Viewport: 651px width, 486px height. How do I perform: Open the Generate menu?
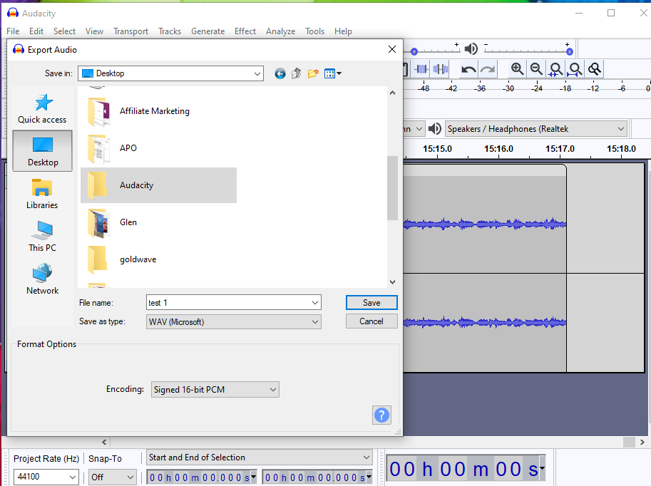(207, 31)
